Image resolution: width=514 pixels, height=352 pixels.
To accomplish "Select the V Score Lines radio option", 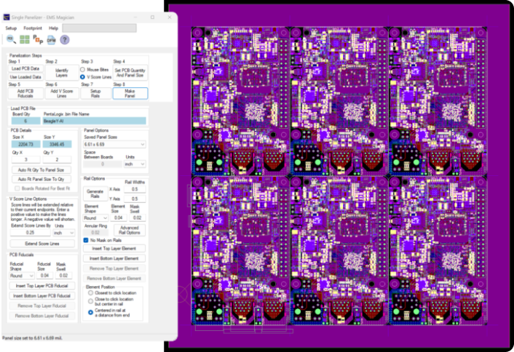I will (x=82, y=77).
